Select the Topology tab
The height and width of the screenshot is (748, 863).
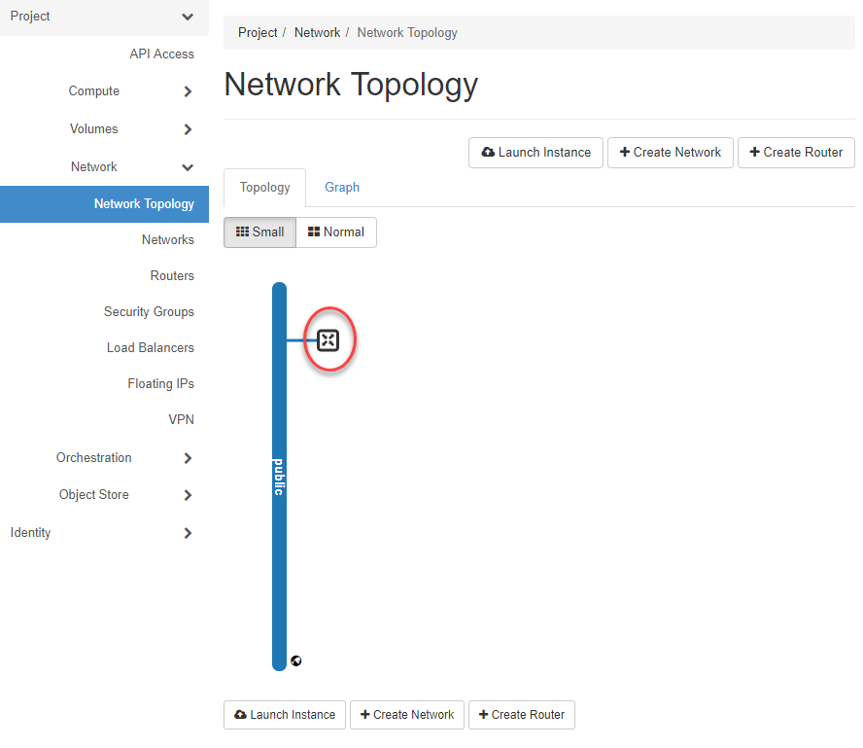[x=264, y=188]
